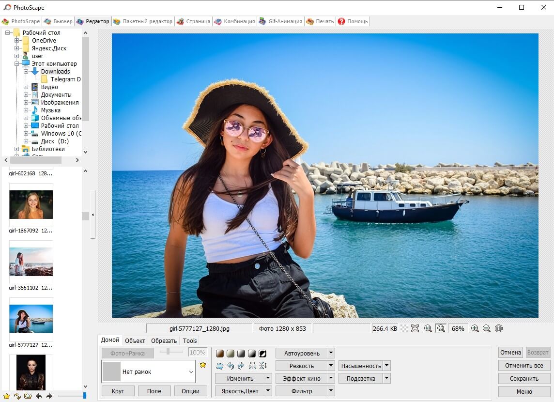Undo the last edit
Screen dimensions: 554x402
coord(230,366)
